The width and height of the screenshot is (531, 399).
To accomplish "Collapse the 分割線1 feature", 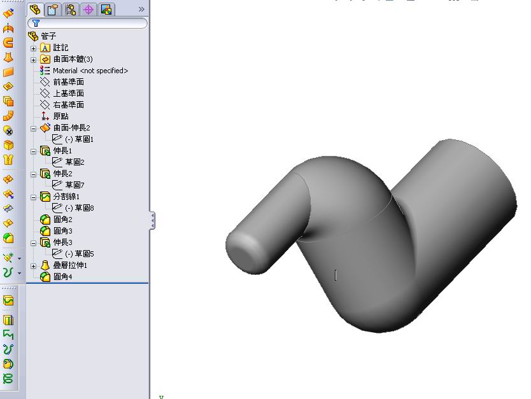I will 33,197.
